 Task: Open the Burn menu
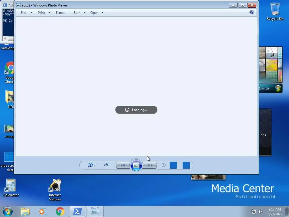(x=77, y=13)
